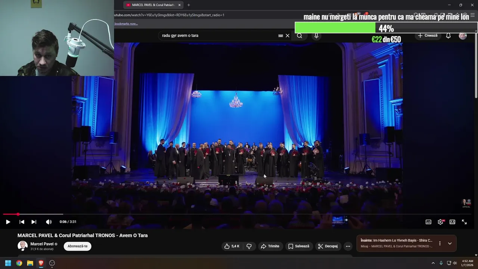The image size is (478, 269).
Task: Open Marcel Pavel channel avatar
Action: [22, 246]
